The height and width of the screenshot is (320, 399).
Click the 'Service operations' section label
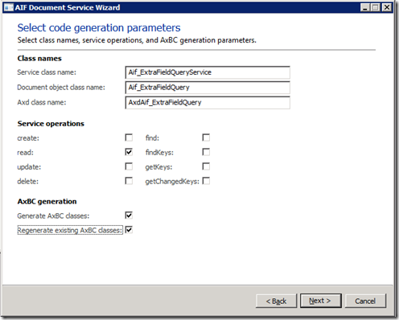click(51, 124)
